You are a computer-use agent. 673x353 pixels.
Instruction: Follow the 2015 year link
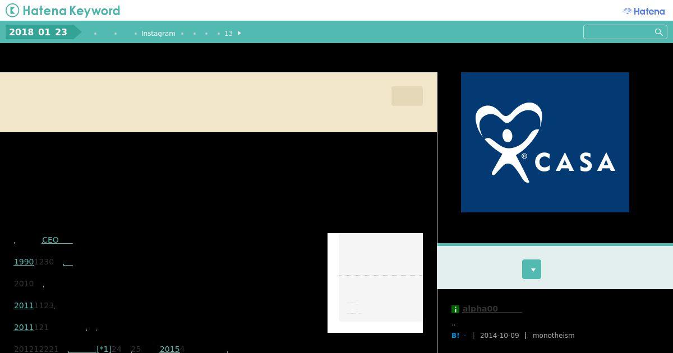point(169,349)
